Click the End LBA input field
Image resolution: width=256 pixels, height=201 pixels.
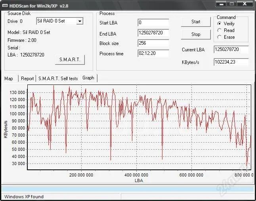point(153,33)
